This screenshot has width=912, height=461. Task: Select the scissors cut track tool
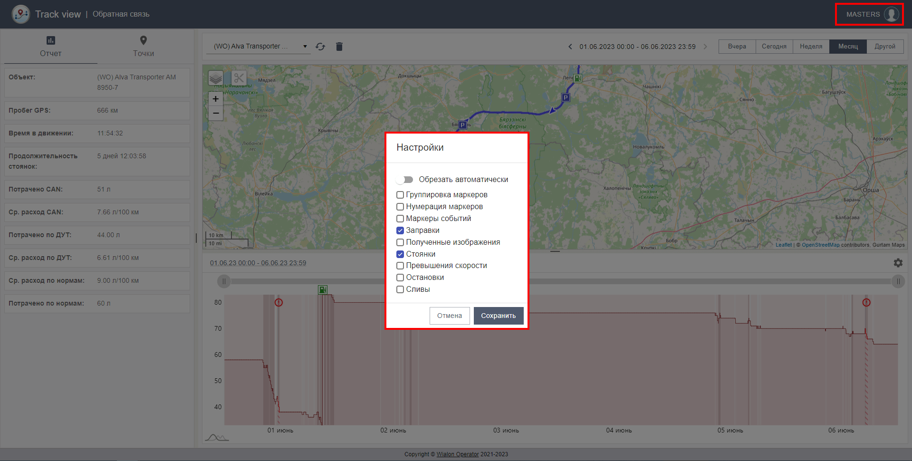coord(239,78)
